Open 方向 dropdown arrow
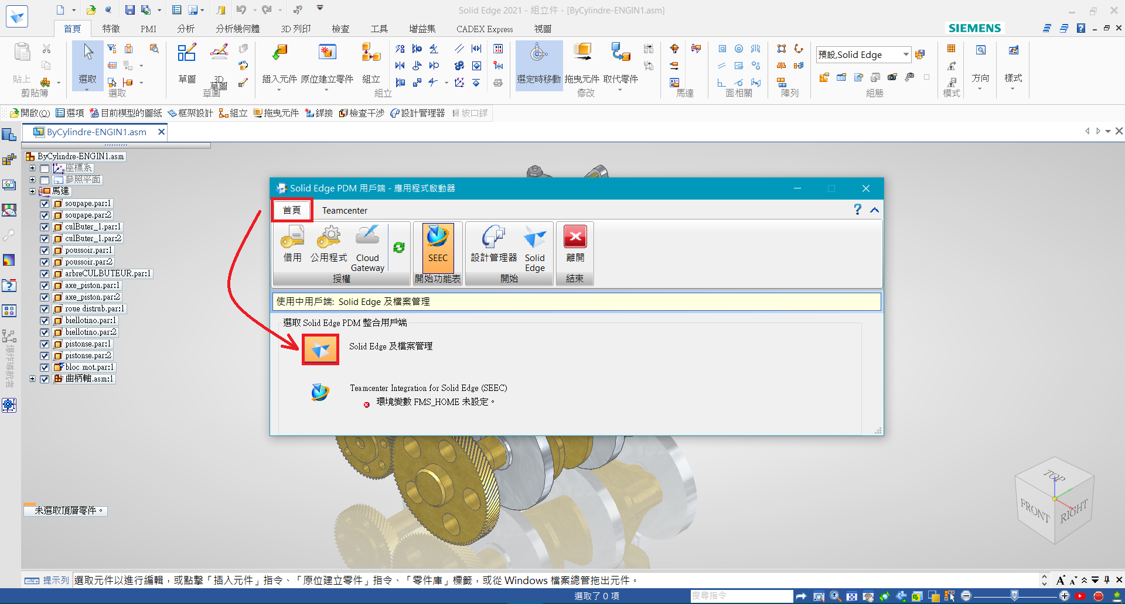1125x604 pixels. pos(980,89)
